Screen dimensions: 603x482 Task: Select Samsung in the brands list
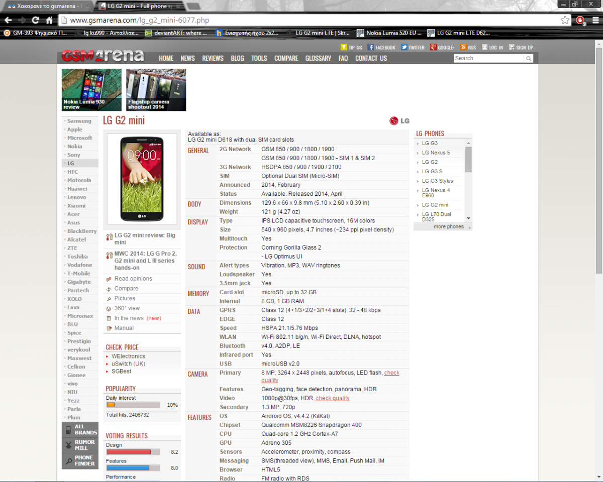[79, 121]
